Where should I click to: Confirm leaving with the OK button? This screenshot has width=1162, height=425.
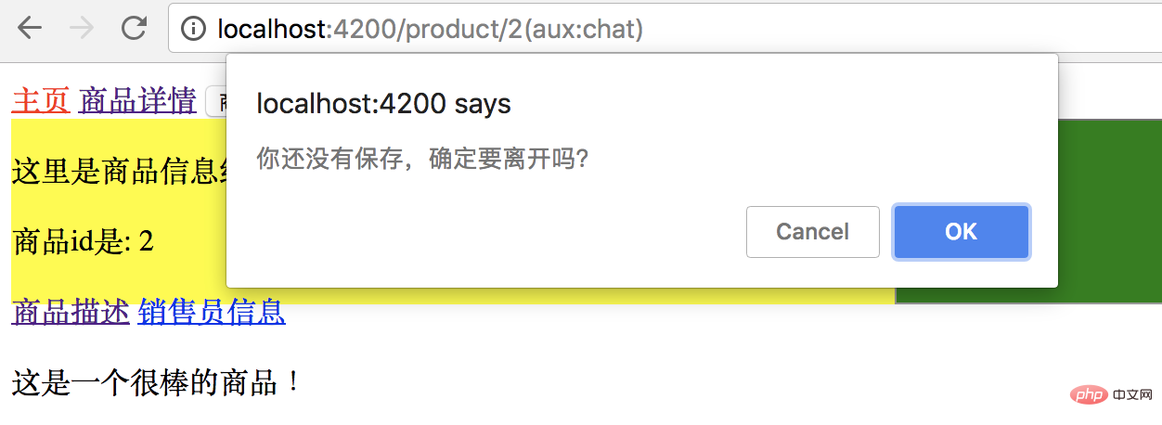coord(961,232)
